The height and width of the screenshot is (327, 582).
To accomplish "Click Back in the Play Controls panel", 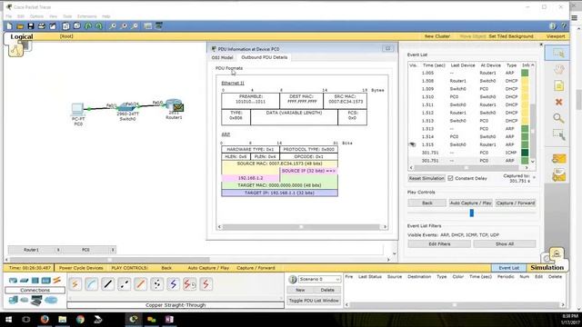I will coord(426,203).
